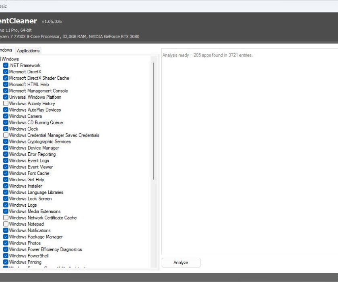Viewport: 338px width, 282px height.
Task: Uncheck Windows Camera checkbox
Action: click(x=6, y=116)
